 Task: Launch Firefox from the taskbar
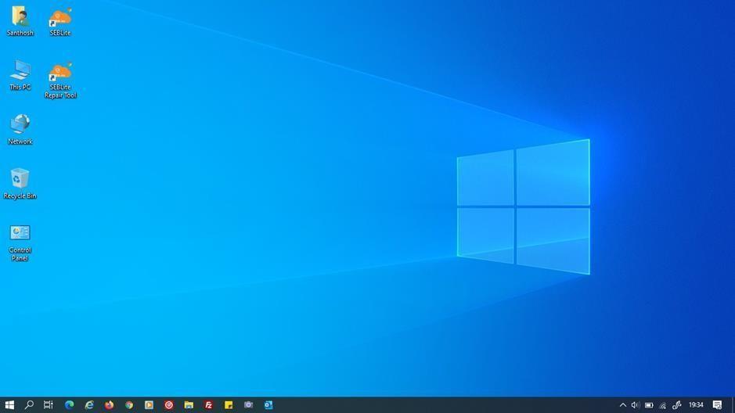pyautogui.click(x=109, y=405)
